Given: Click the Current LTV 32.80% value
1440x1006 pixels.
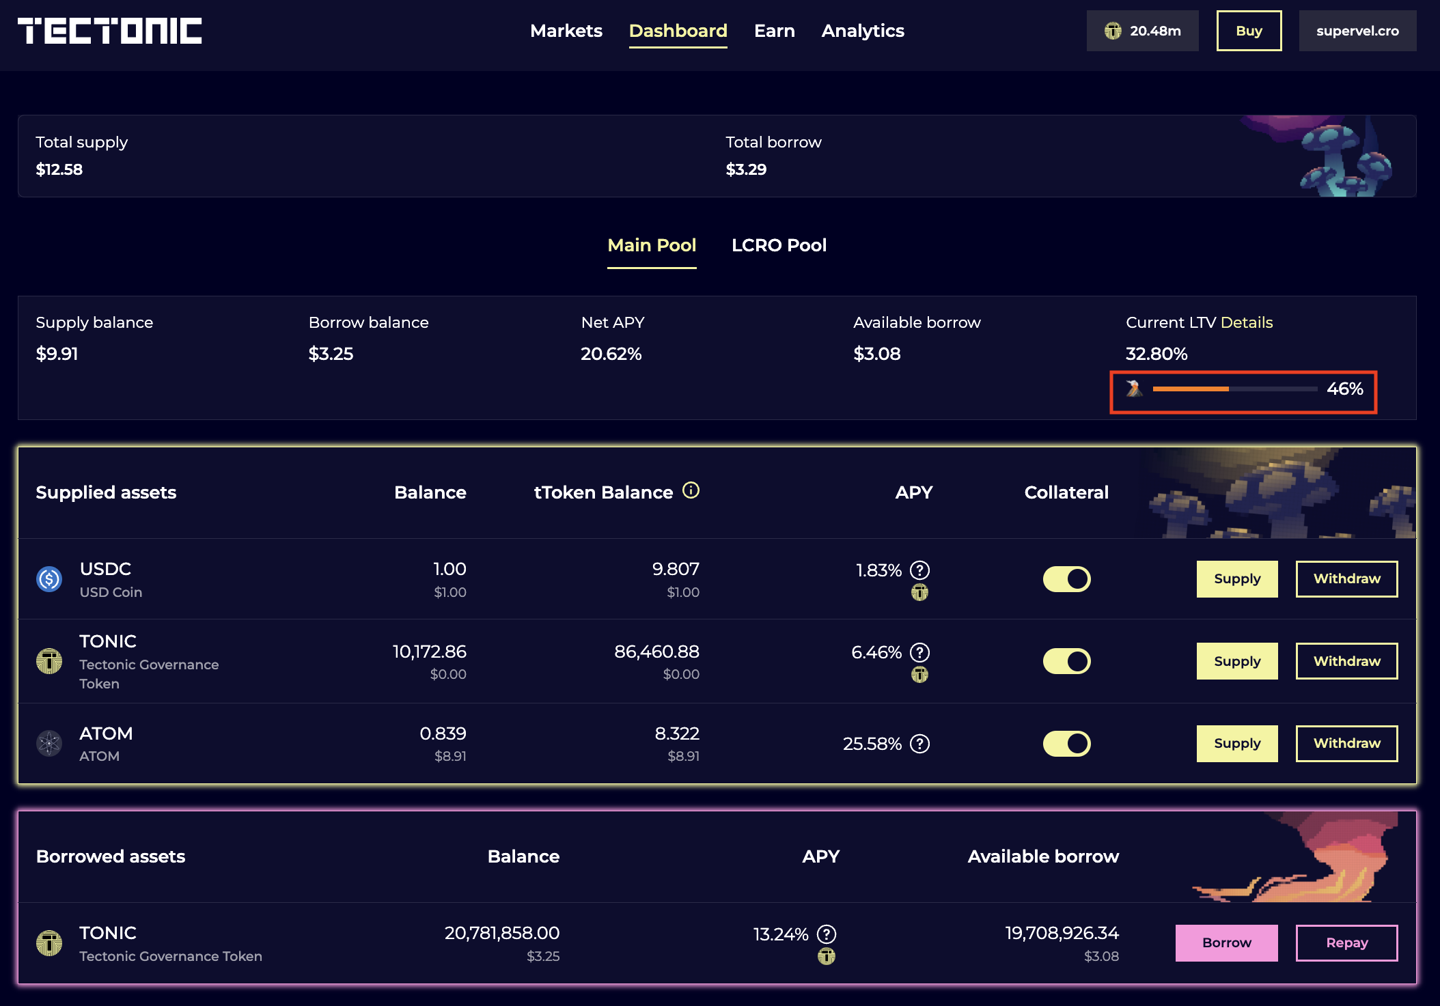Looking at the screenshot, I should pyautogui.click(x=1157, y=354).
